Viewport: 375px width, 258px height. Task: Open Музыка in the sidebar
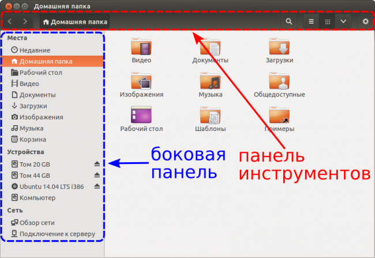tap(52, 128)
